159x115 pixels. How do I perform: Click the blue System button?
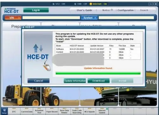pyautogui.click(x=89, y=18)
